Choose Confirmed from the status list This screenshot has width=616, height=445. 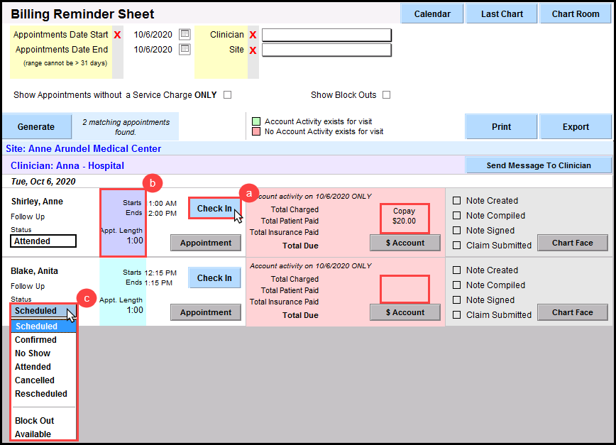click(36, 340)
